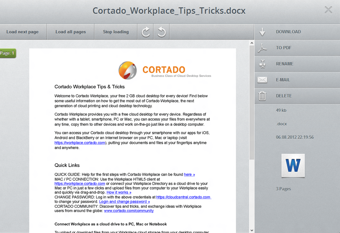Image resolution: width=340 pixels, height=233 pixels.
Task: Click the document title Cortado_Workplace_Tips_Tricks.docx
Action: 169,11
